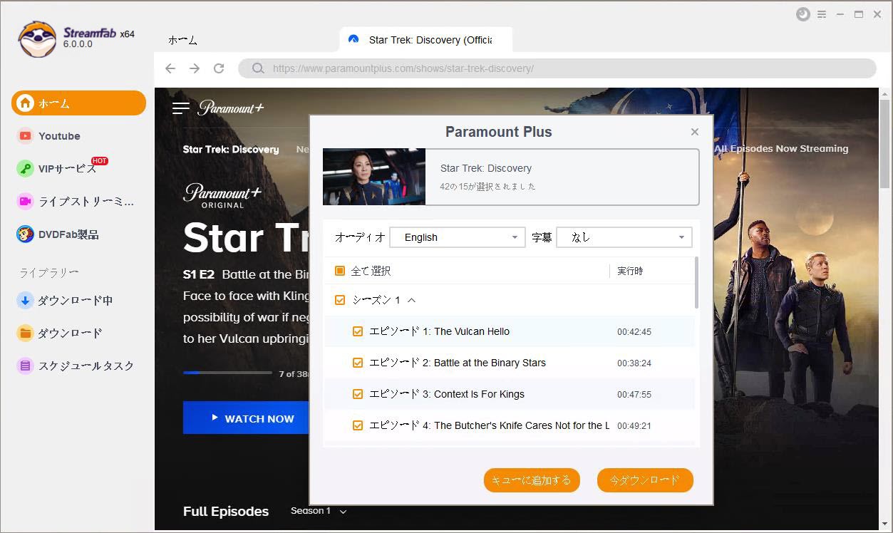Close the Paramount Plus dialog
893x533 pixels.
point(695,132)
